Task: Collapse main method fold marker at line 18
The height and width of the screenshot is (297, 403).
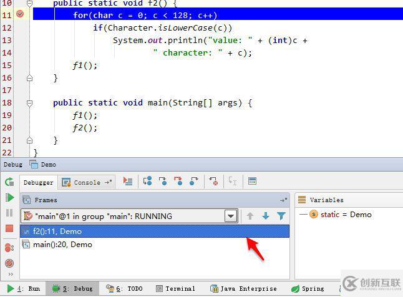Action: (29, 104)
